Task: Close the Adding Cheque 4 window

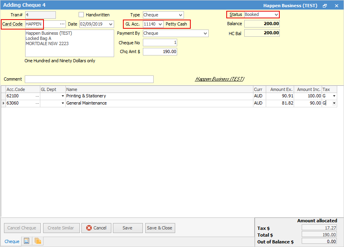Action: pos(336,6)
